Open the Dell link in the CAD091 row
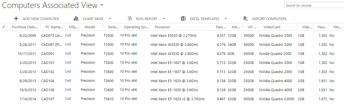Viewport: 344px width, 104px height. click(x=68, y=54)
